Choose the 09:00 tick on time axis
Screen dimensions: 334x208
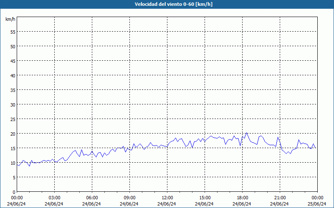[130, 198]
